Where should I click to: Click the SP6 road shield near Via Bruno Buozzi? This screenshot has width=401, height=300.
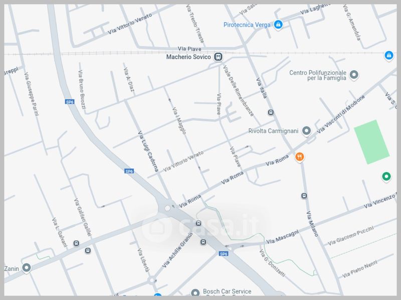coord(70,102)
